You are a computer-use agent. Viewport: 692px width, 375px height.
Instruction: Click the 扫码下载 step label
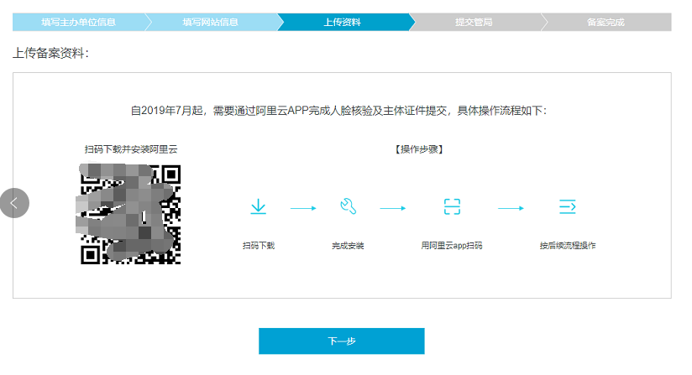(259, 247)
